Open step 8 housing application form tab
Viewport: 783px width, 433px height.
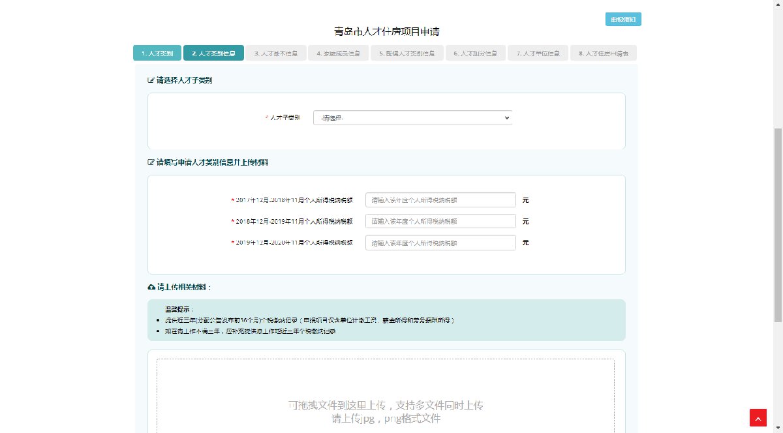[604, 53]
